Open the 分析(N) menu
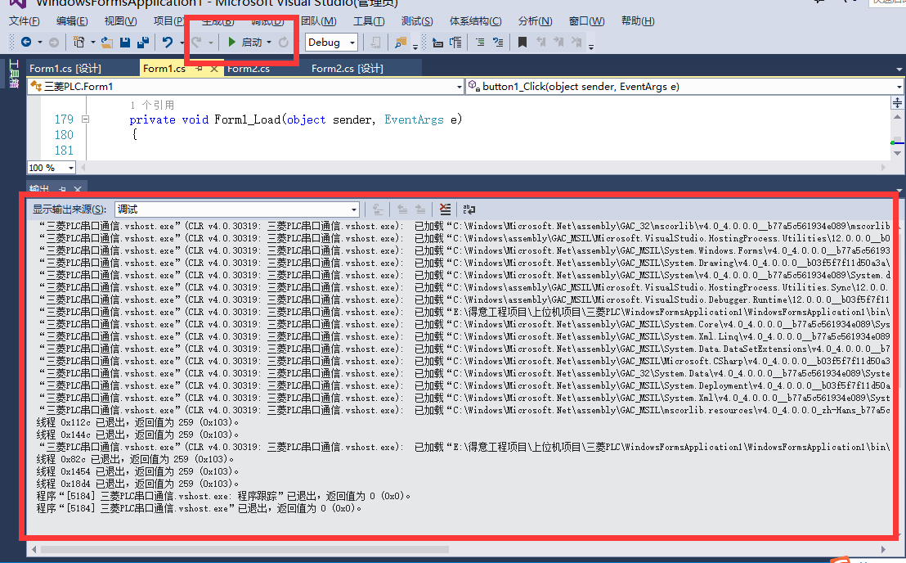 535,21
